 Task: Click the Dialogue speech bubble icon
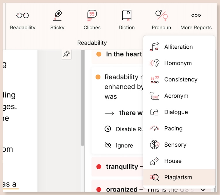pyautogui.click(x=154, y=112)
